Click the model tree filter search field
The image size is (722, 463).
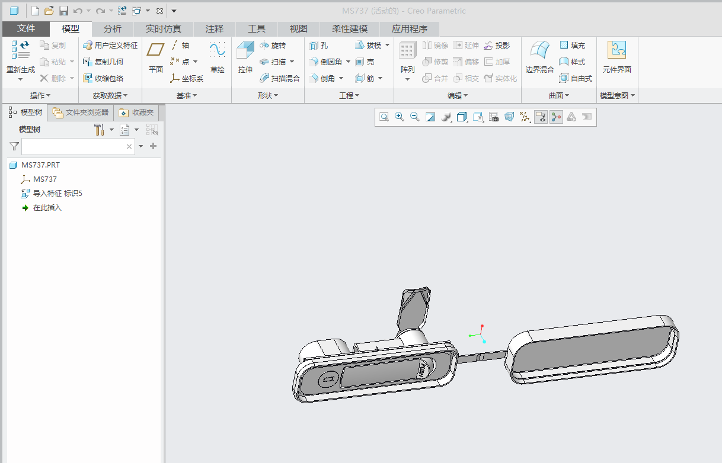point(78,146)
